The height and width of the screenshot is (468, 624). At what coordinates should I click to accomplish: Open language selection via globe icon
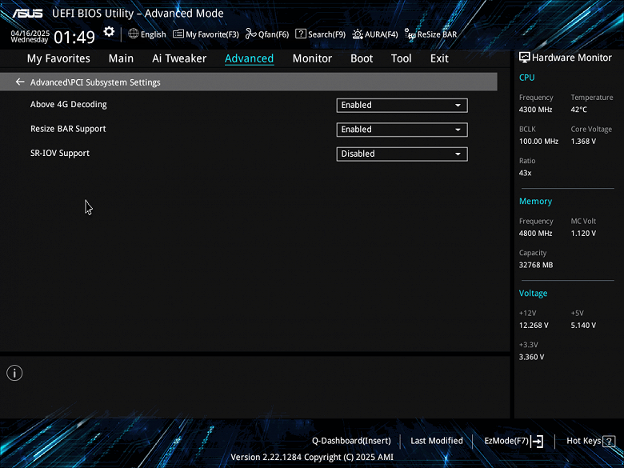point(134,34)
